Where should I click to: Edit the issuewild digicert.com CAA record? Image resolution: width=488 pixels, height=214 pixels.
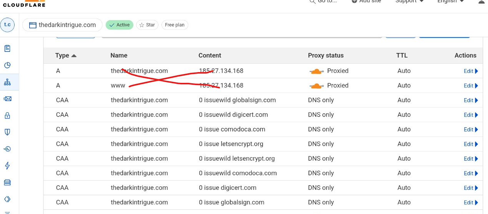point(471,115)
